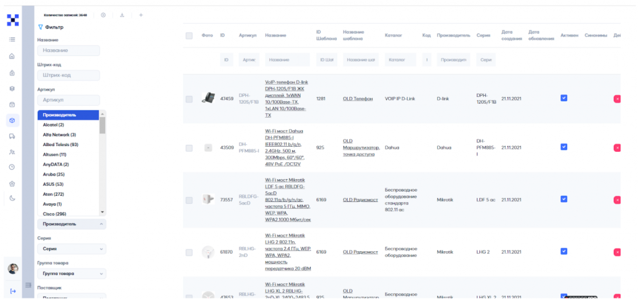Go to the home icon in sidebar
The width and height of the screenshot is (638, 299).
point(12,57)
